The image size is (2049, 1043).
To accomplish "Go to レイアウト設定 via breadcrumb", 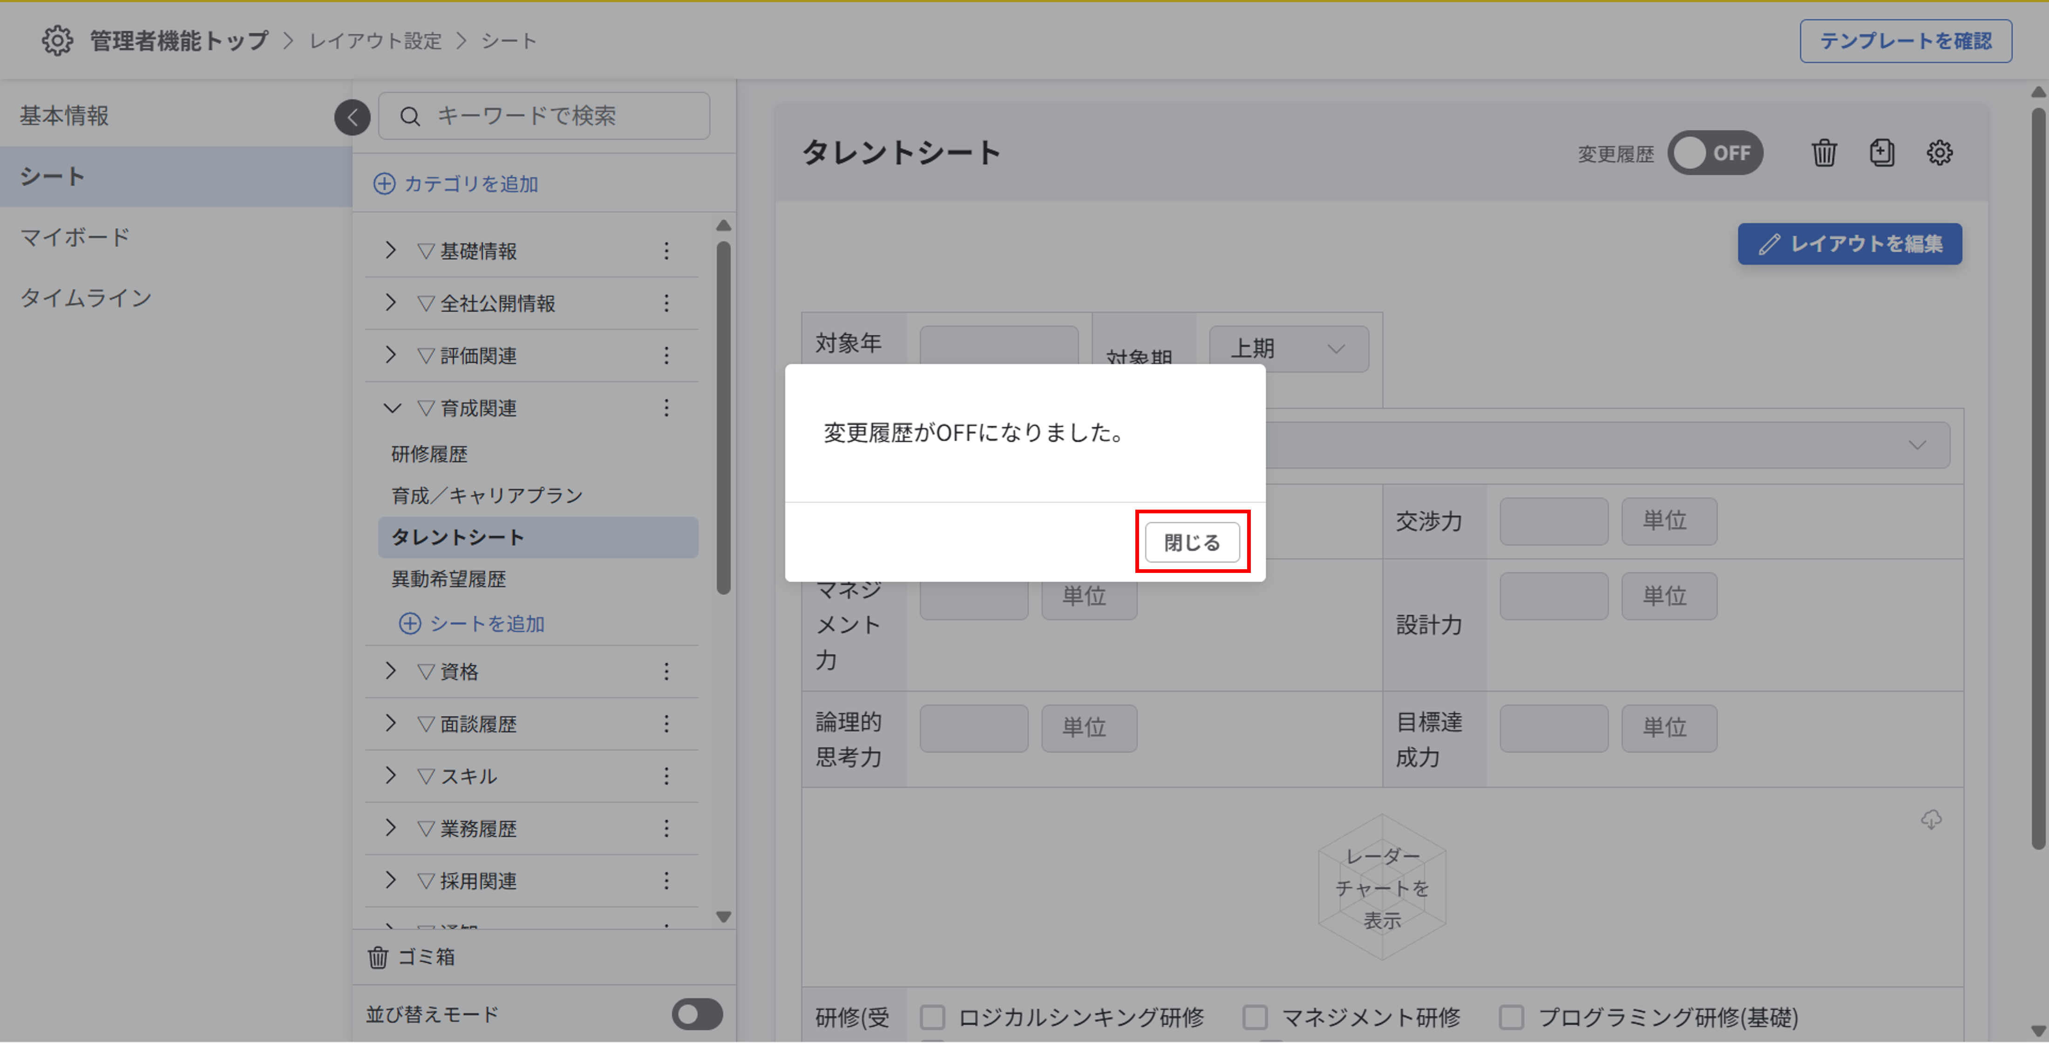I will pos(375,40).
